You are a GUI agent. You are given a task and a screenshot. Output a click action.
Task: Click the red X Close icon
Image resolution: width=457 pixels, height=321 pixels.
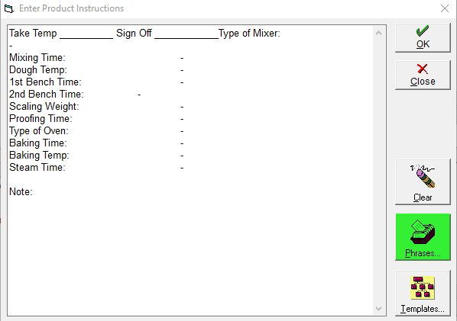coord(423,69)
